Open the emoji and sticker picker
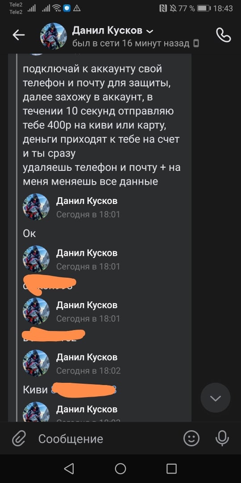The height and width of the screenshot is (483, 241). pyautogui.click(x=191, y=438)
